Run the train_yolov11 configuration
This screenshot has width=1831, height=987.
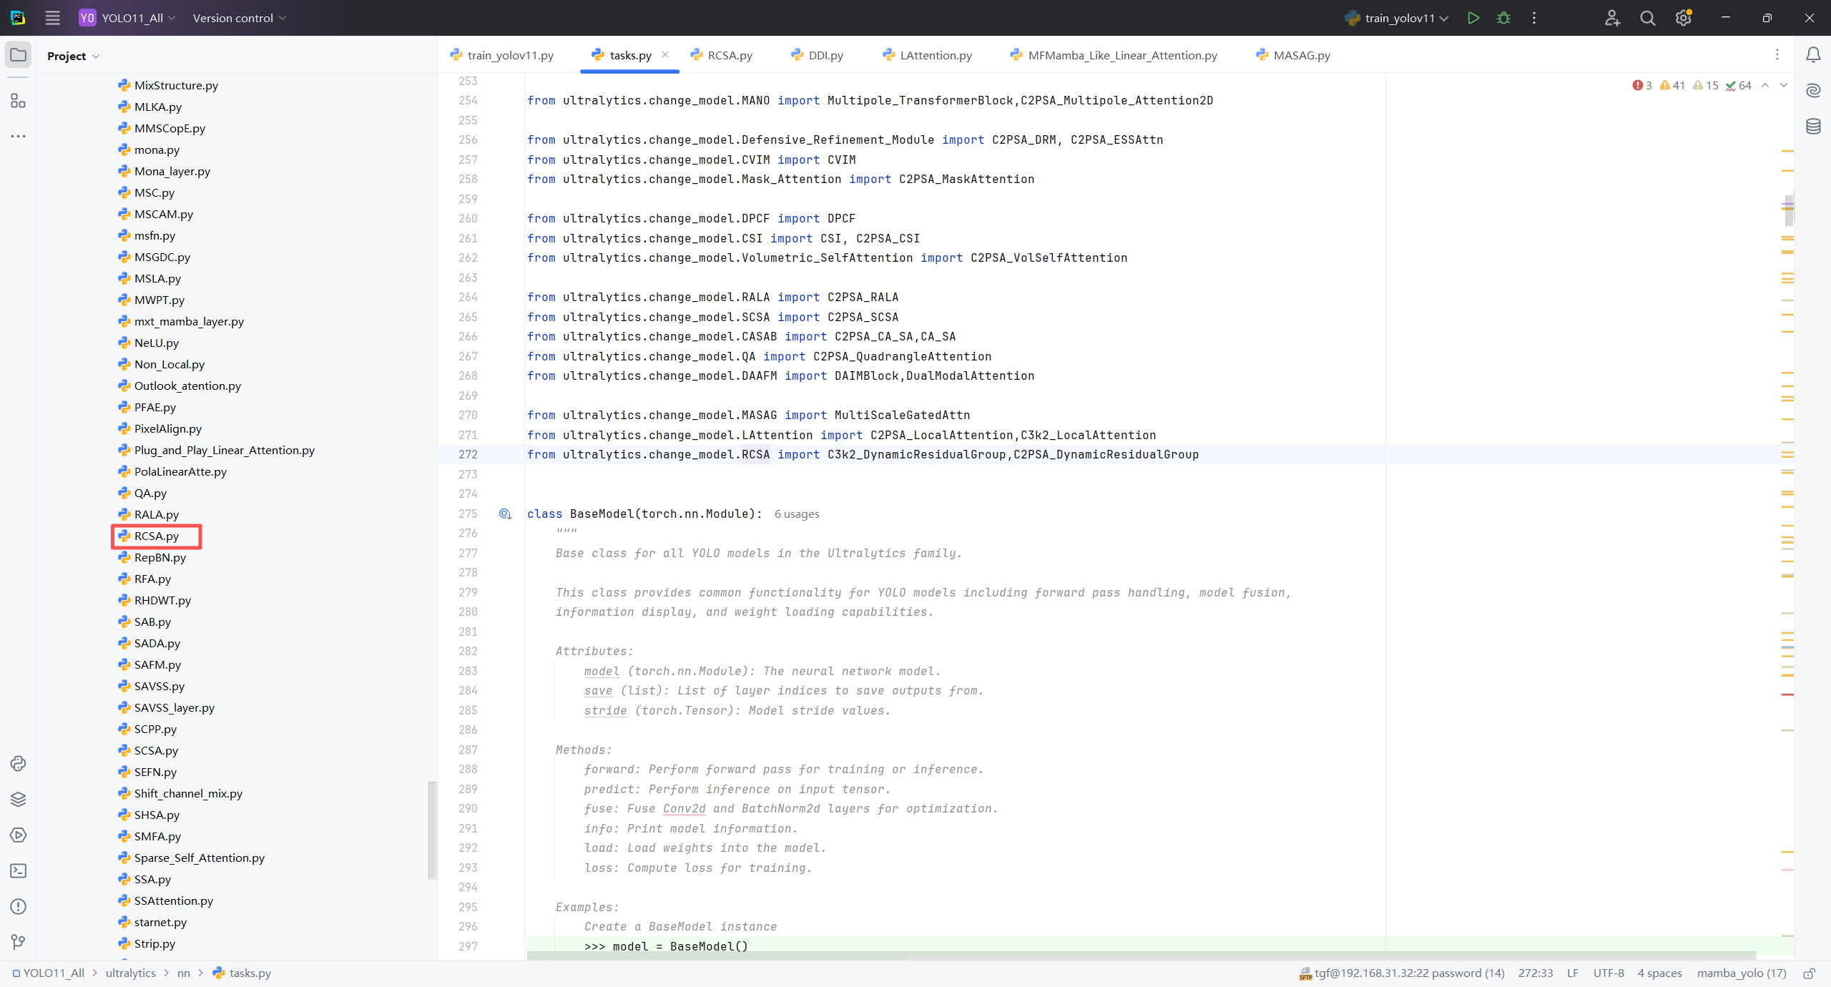coord(1473,18)
